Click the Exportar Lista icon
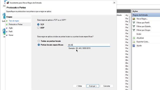This screenshot has height=90, width=160. (x=134, y=42)
